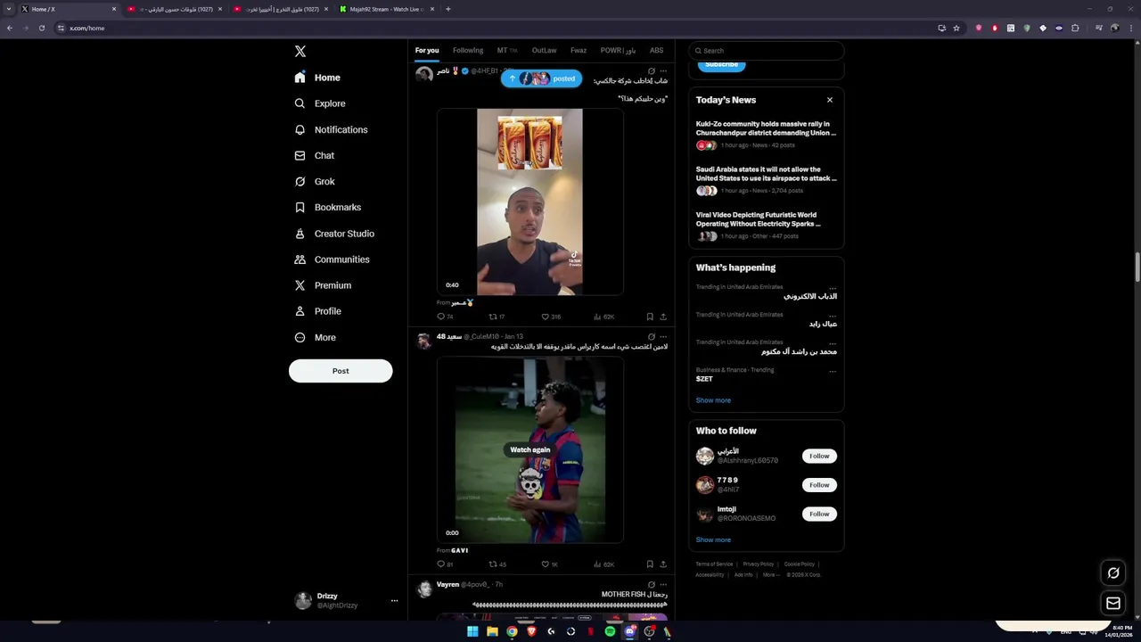The height and width of the screenshot is (642, 1141).
Task: Share the first post
Action: pos(662,317)
